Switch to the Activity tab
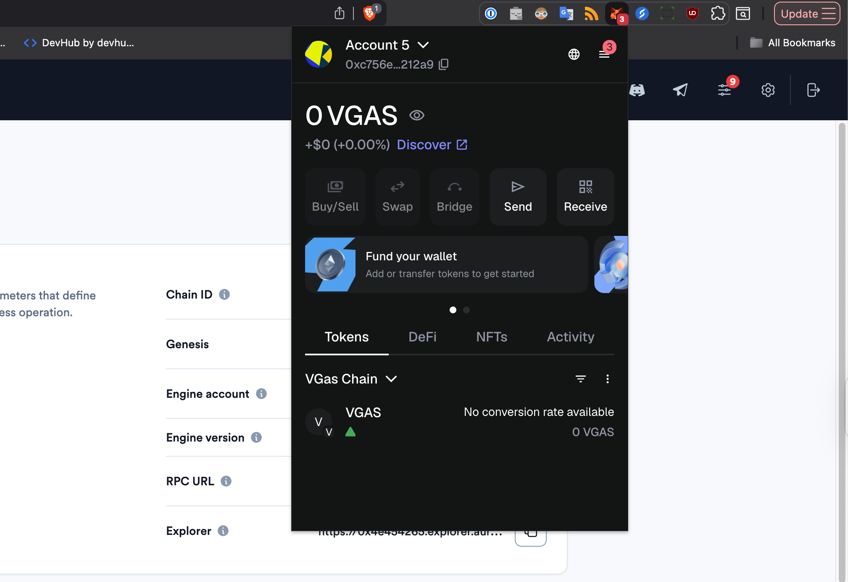Viewport: 848px width, 582px height. [570, 337]
